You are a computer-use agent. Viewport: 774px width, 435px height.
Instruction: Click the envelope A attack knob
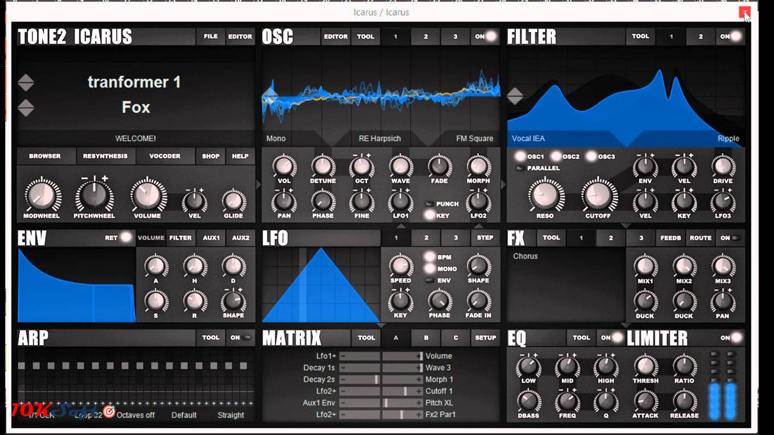[156, 266]
